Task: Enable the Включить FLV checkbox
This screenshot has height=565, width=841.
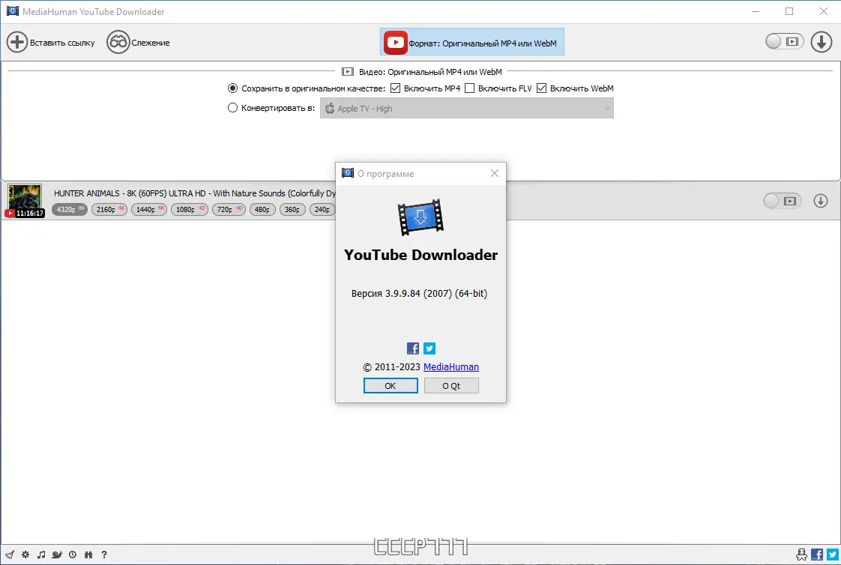Action: (x=470, y=88)
